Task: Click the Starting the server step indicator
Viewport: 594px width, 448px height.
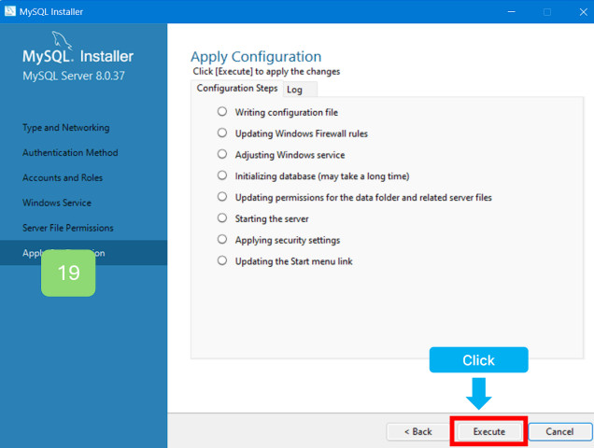Action: 222,217
